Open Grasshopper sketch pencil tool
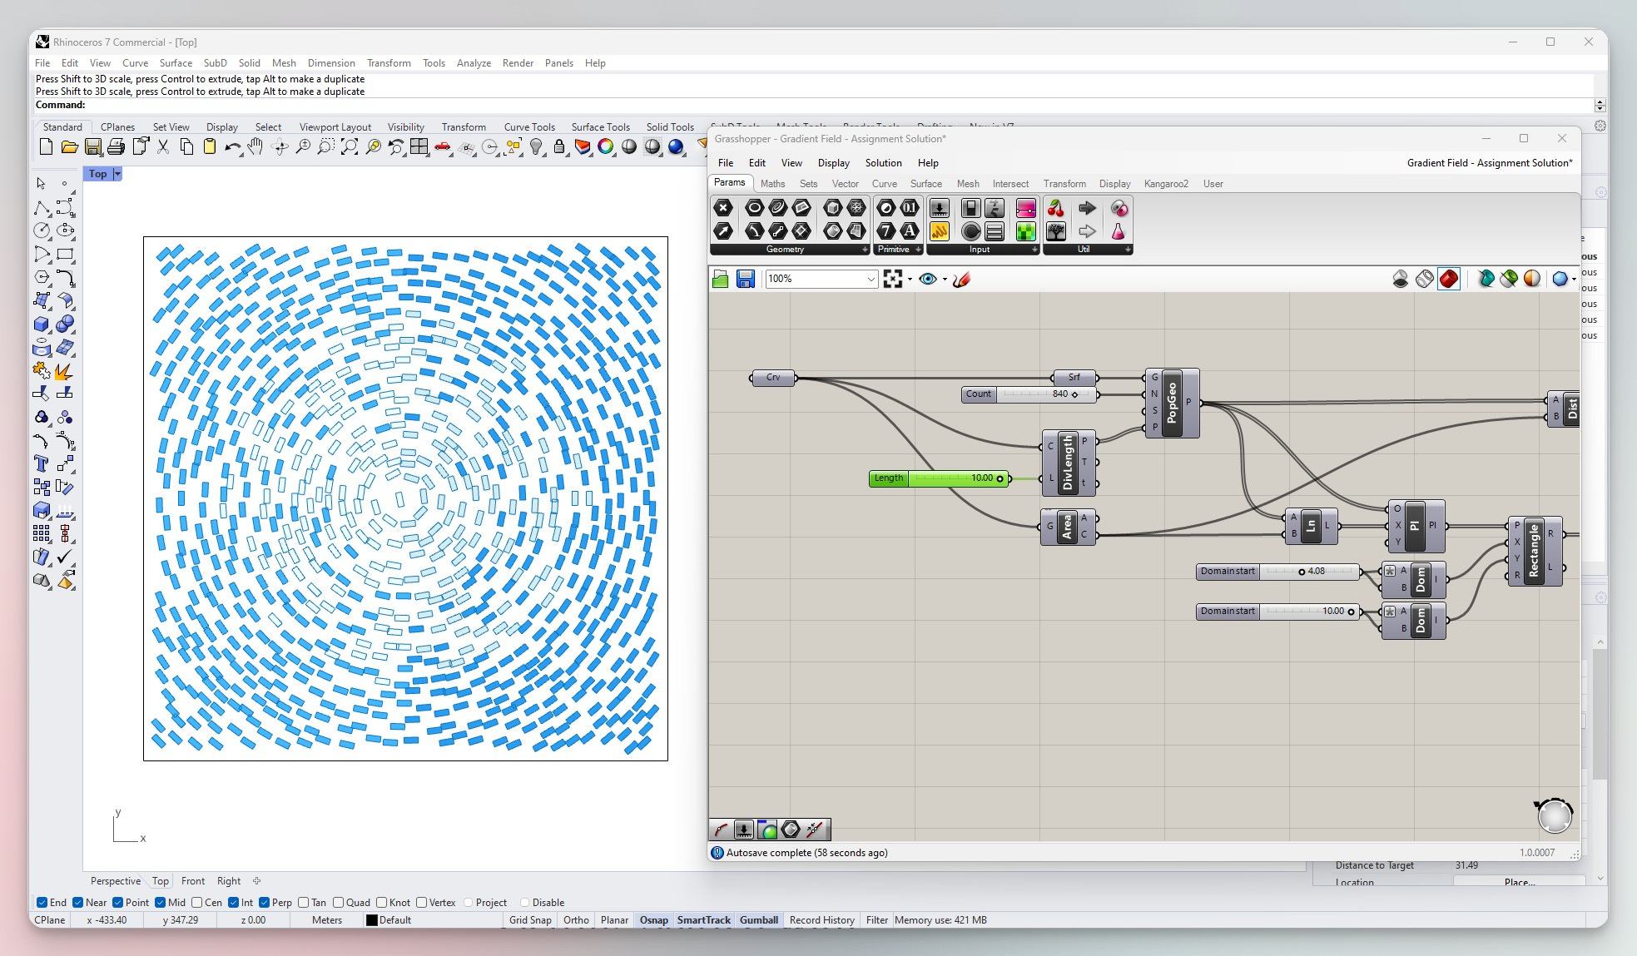Screen dimensions: 1637x956 (961, 280)
